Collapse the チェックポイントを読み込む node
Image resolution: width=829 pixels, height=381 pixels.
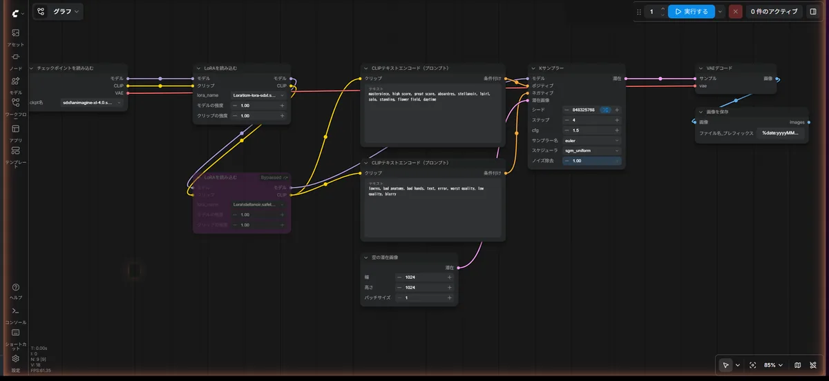tap(32, 68)
